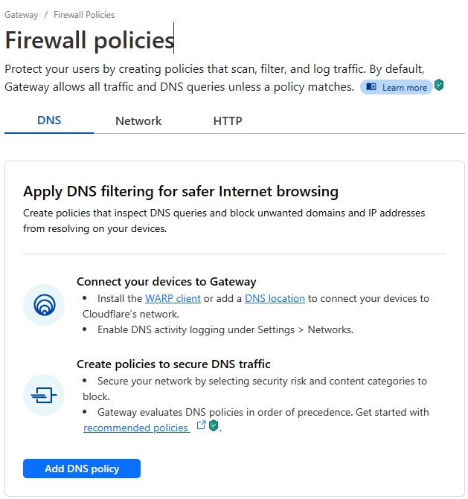Click the Apply DNS filtering heading
The width and height of the screenshot is (468, 499).
coord(181,192)
